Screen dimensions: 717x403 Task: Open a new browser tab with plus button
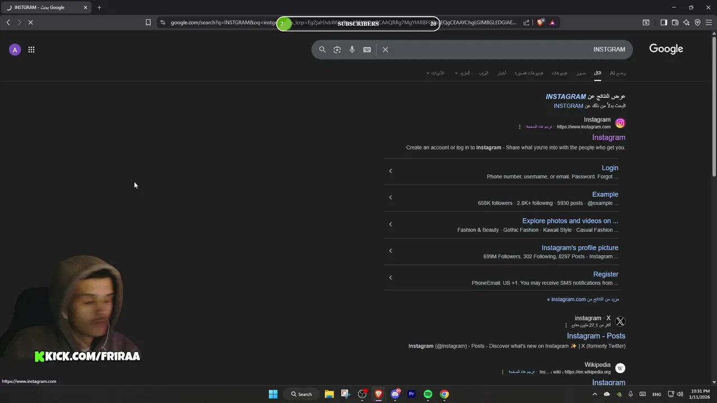coord(99,7)
